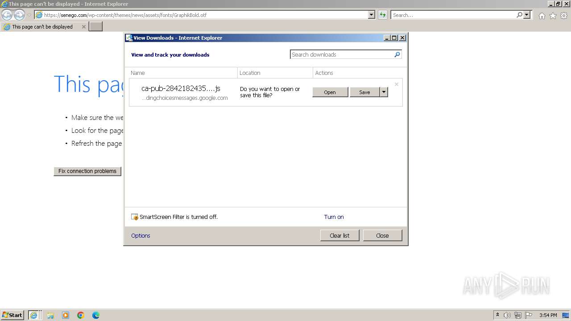Expand the address bar autocomplete dropdown

pyautogui.click(x=372, y=15)
